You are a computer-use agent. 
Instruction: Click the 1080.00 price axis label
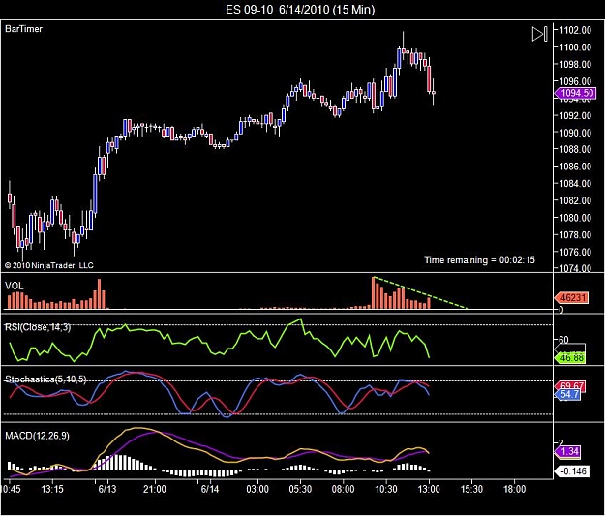(575, 218)
